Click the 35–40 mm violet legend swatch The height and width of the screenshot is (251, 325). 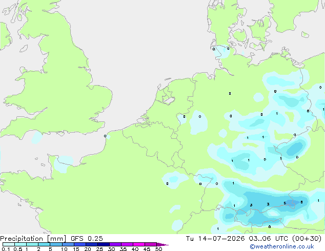click(x=127, y=244)
